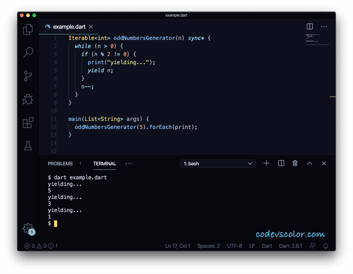Click Spaces: 2 indentation indicator

click(208, 246)
